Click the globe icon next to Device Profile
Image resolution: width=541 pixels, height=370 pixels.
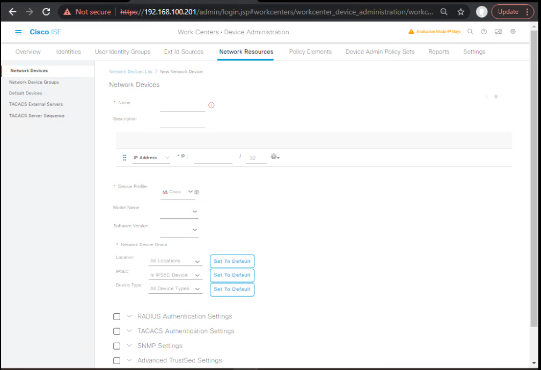point(196,192)
